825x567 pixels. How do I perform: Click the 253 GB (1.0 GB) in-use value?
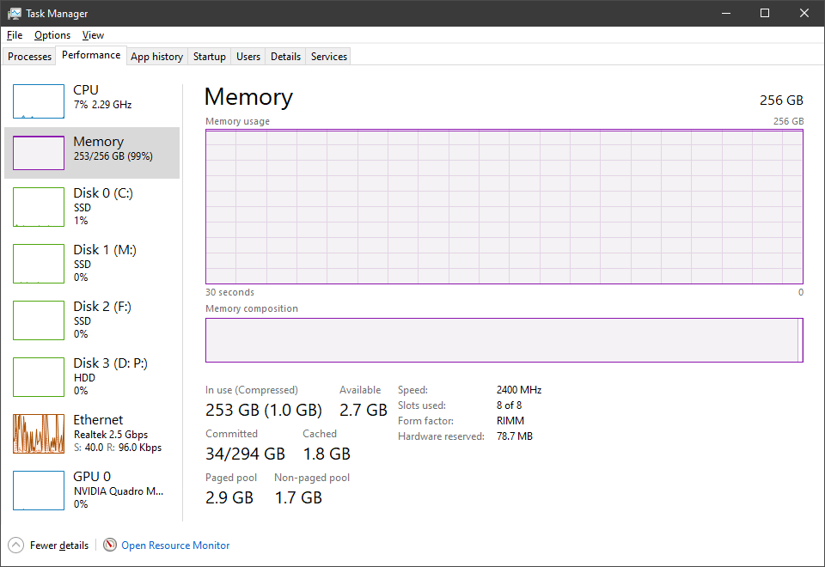(264, 410)
